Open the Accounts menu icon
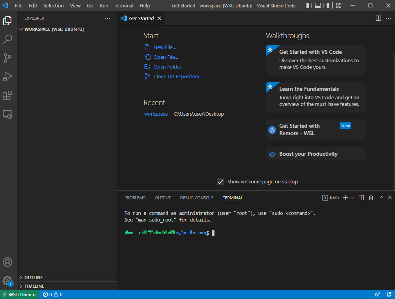Viewport: 395px width, 299px height. tap(7, 262)
